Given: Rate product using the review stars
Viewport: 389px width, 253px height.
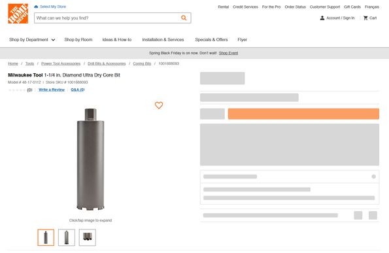Looking at the screenshot, I should pyautogui.click(x=17, y=90).
